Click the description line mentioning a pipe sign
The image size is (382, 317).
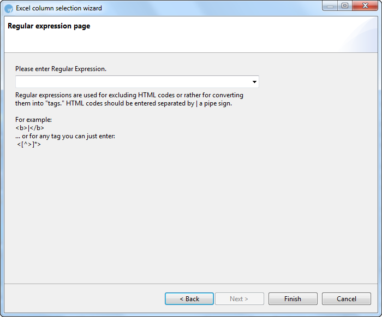pos(123,103)
